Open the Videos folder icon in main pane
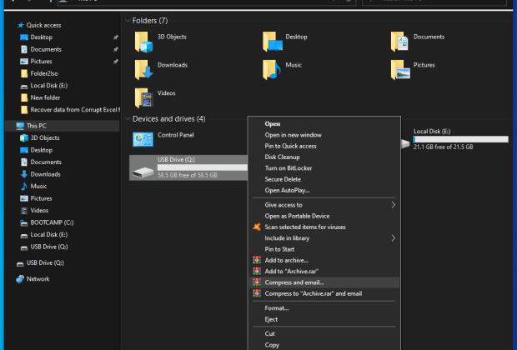Screen dimensions: 517x350 (x=143, y=96)
